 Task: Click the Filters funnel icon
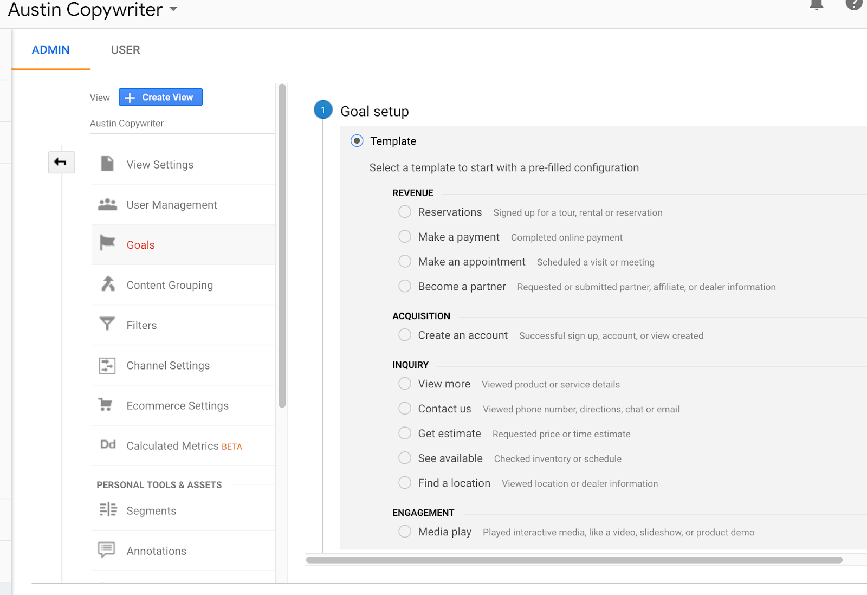click(x=107, y=323)
